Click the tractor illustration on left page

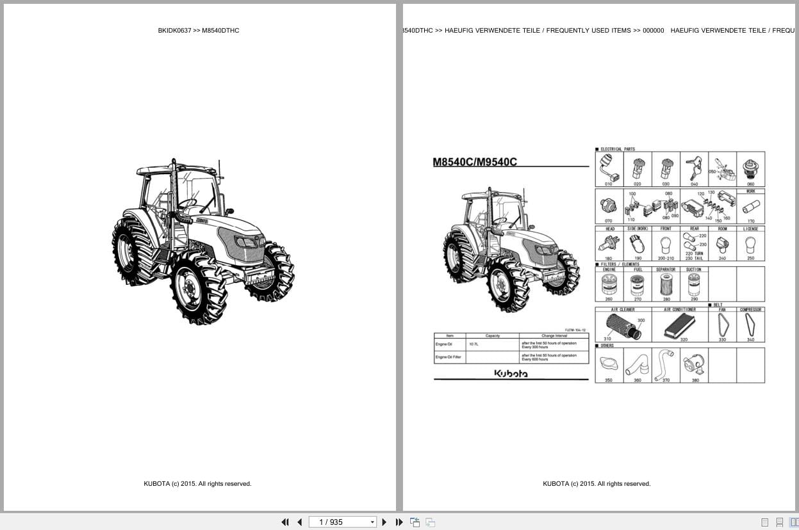[203, 241]
